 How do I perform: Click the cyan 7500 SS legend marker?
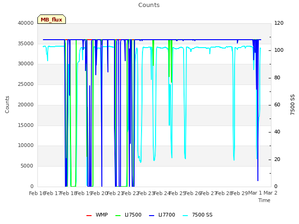185,216
